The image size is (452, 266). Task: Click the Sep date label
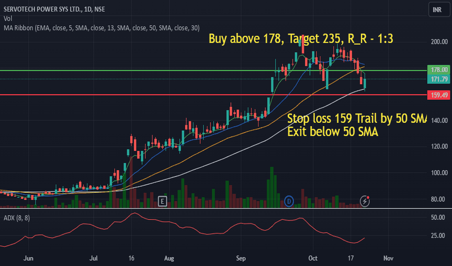[x=241, y=258]
